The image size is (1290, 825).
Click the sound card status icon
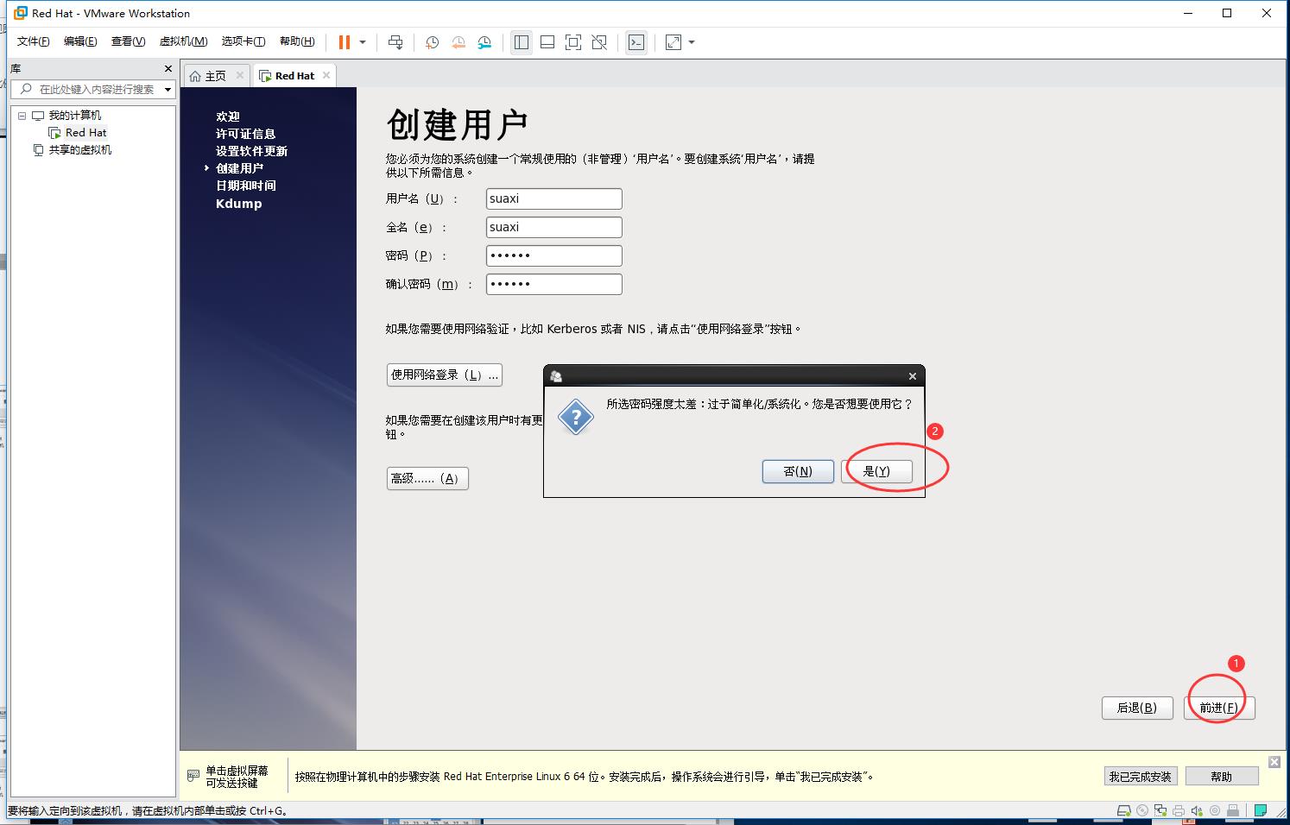point(1197,810)
